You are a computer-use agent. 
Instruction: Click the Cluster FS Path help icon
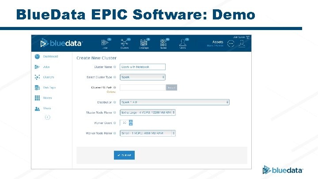click(114, 88)
